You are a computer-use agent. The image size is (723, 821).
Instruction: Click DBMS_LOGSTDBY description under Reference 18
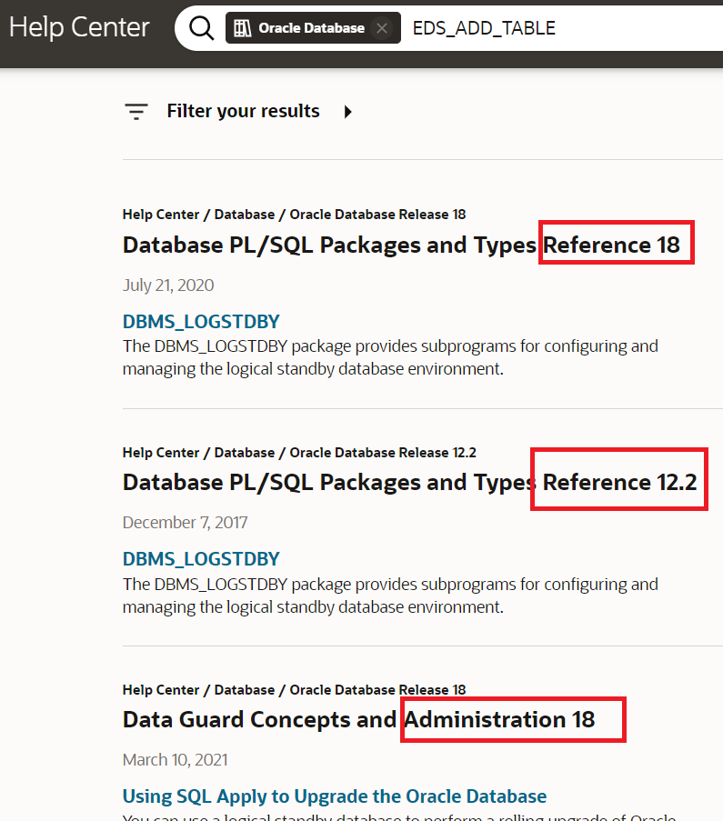(x=390, y=357)
